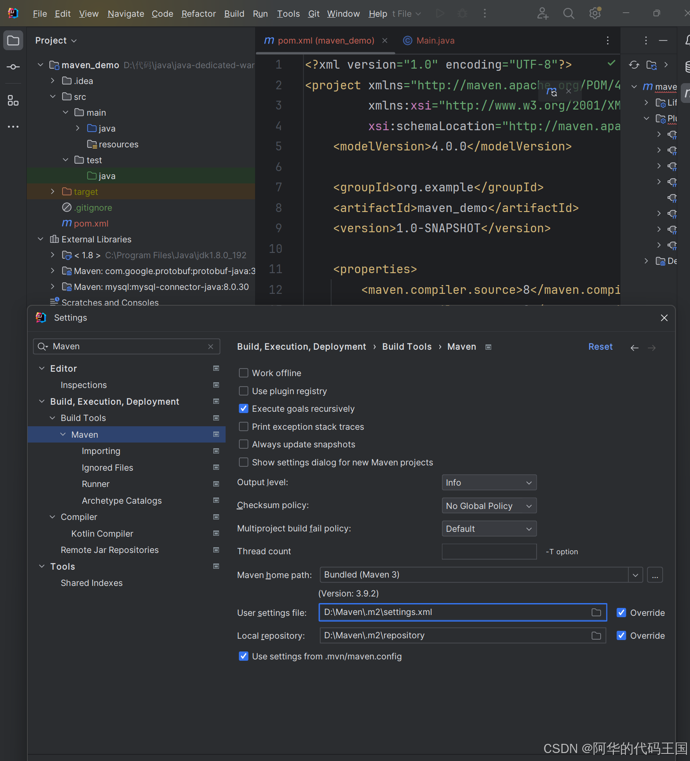Open Multiproject build fail policy dropdown

point(489,529)
